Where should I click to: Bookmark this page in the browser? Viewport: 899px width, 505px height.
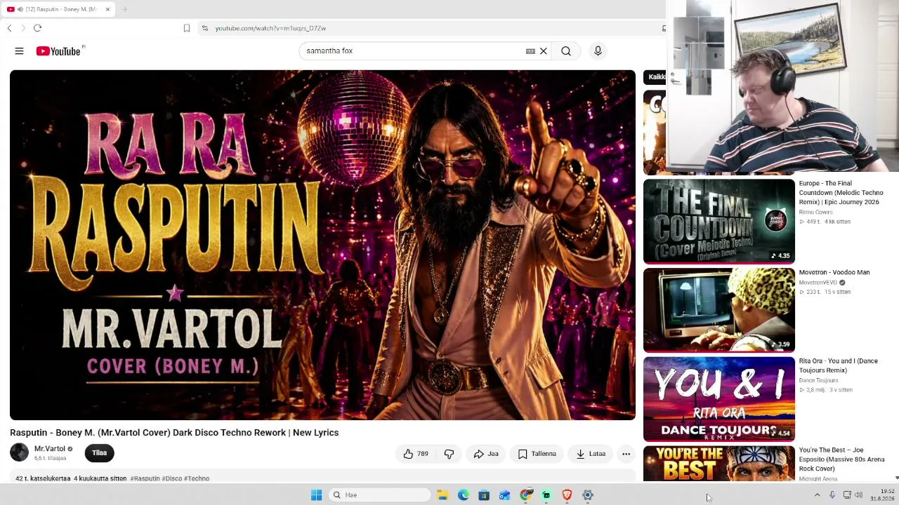(187, 28)
